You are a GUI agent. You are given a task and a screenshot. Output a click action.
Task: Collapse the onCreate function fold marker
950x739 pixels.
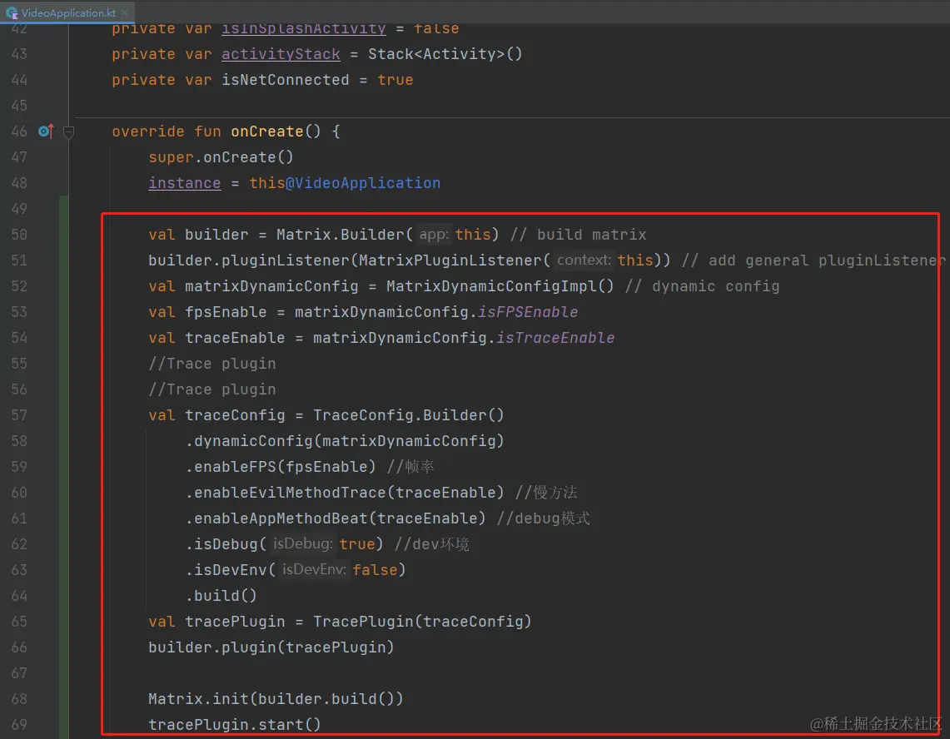point(68,131)
